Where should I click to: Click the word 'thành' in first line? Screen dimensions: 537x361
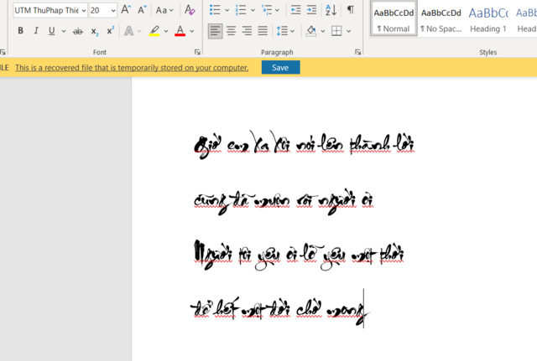(x=370, y=144)
